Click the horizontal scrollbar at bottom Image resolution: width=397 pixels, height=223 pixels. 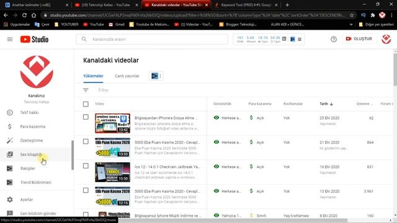pos(233,221)
